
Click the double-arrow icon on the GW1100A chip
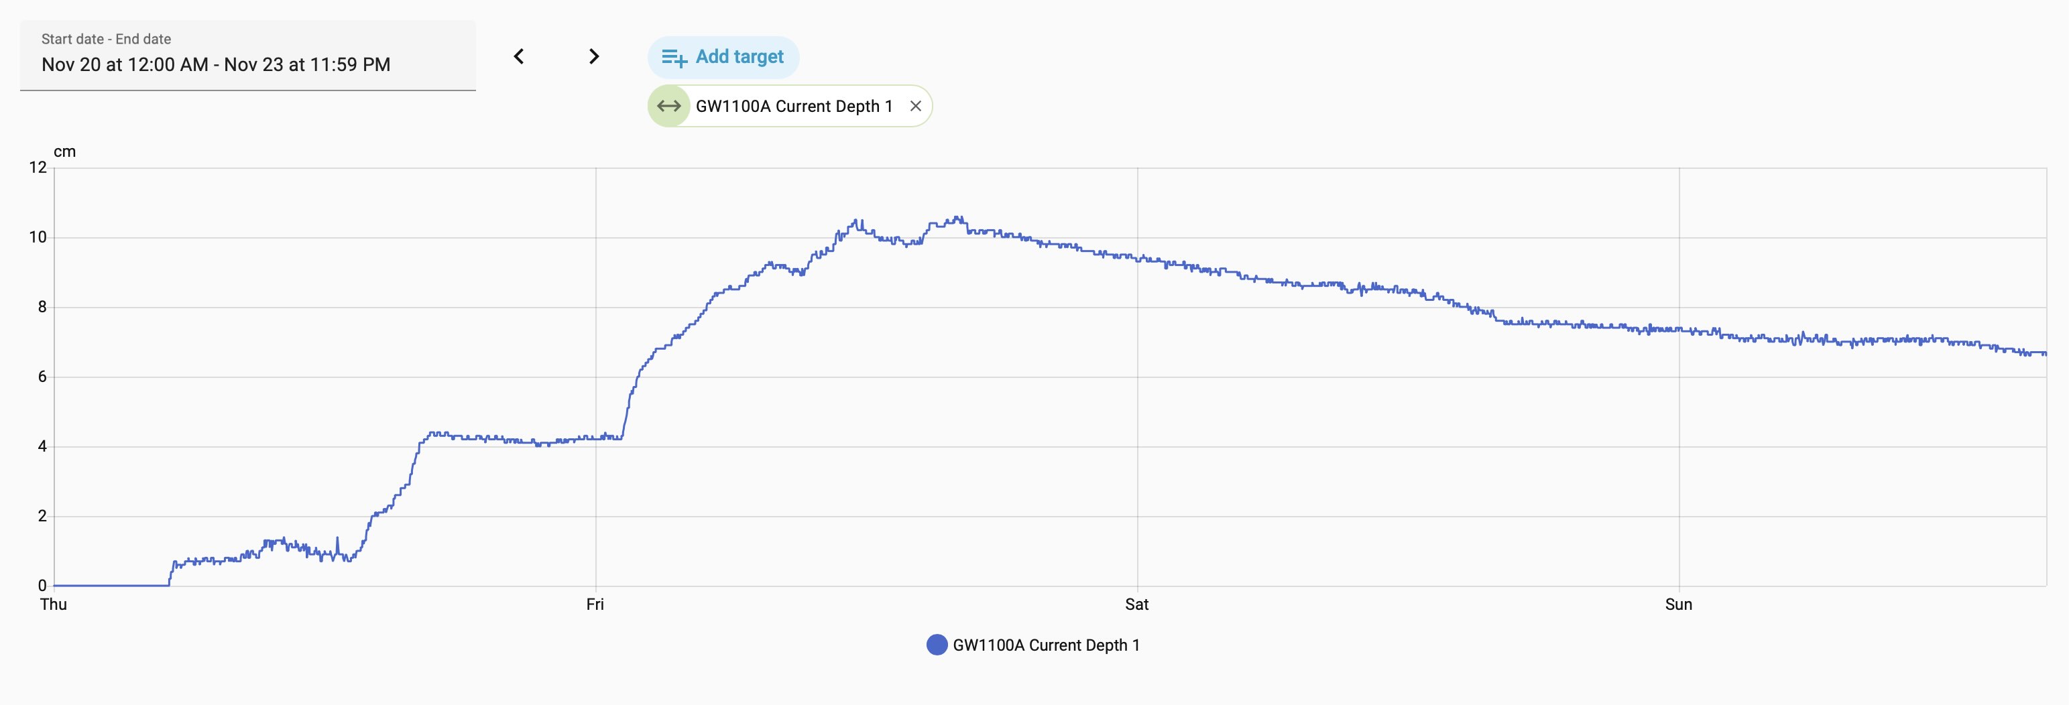[x=669, y=106]
